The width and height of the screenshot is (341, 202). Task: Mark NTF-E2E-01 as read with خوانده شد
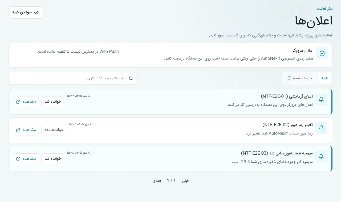pyautogui.click(x=53, y=102)
